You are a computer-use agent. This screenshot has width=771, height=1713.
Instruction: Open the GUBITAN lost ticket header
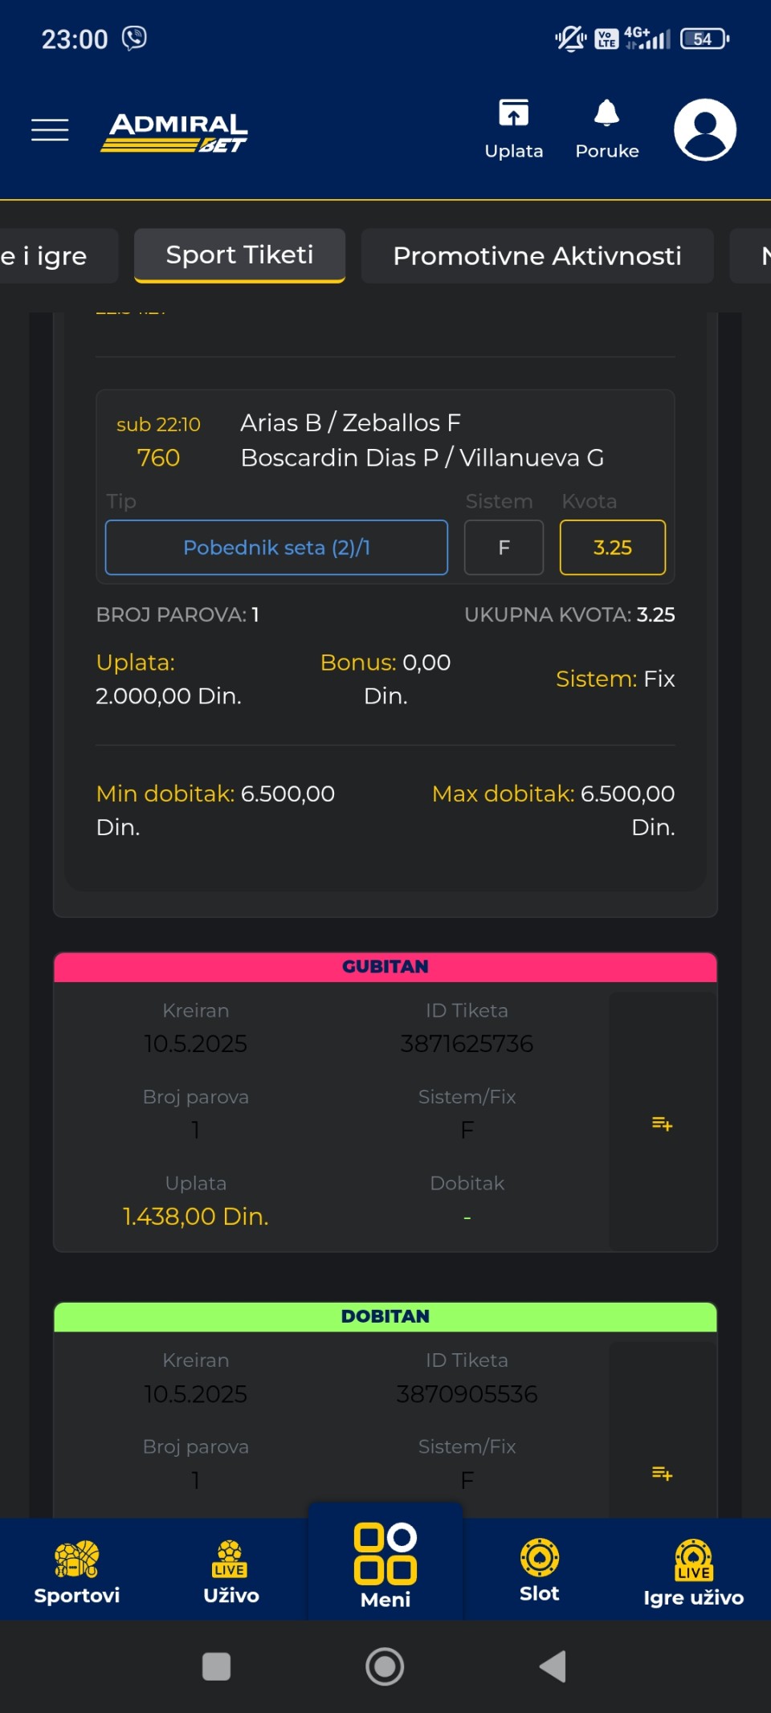click(x=385, y=966)
